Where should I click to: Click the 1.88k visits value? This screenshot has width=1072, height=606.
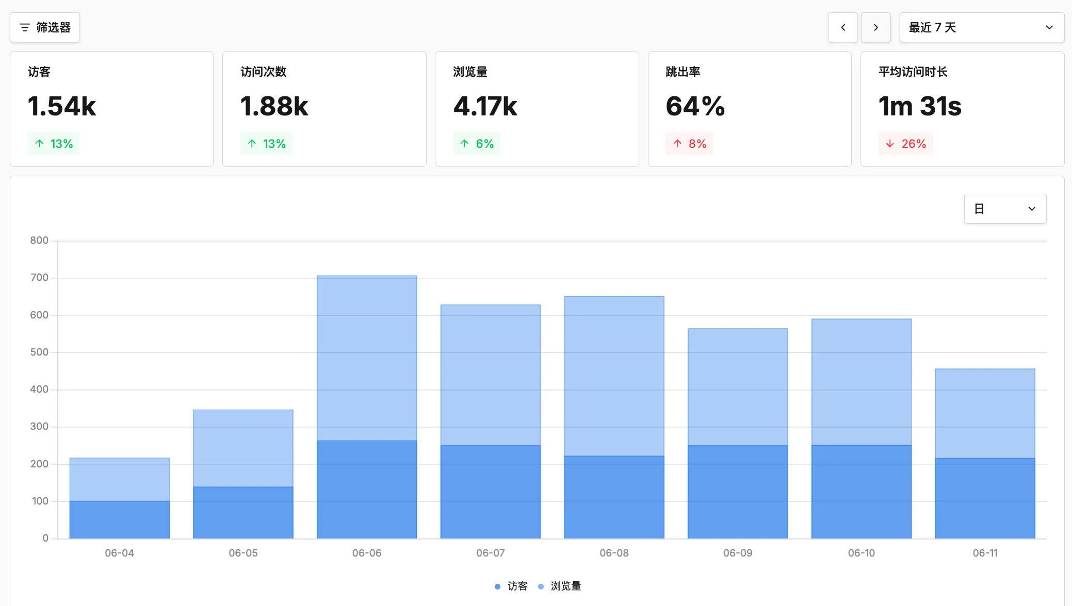click(x=274, y=106)
